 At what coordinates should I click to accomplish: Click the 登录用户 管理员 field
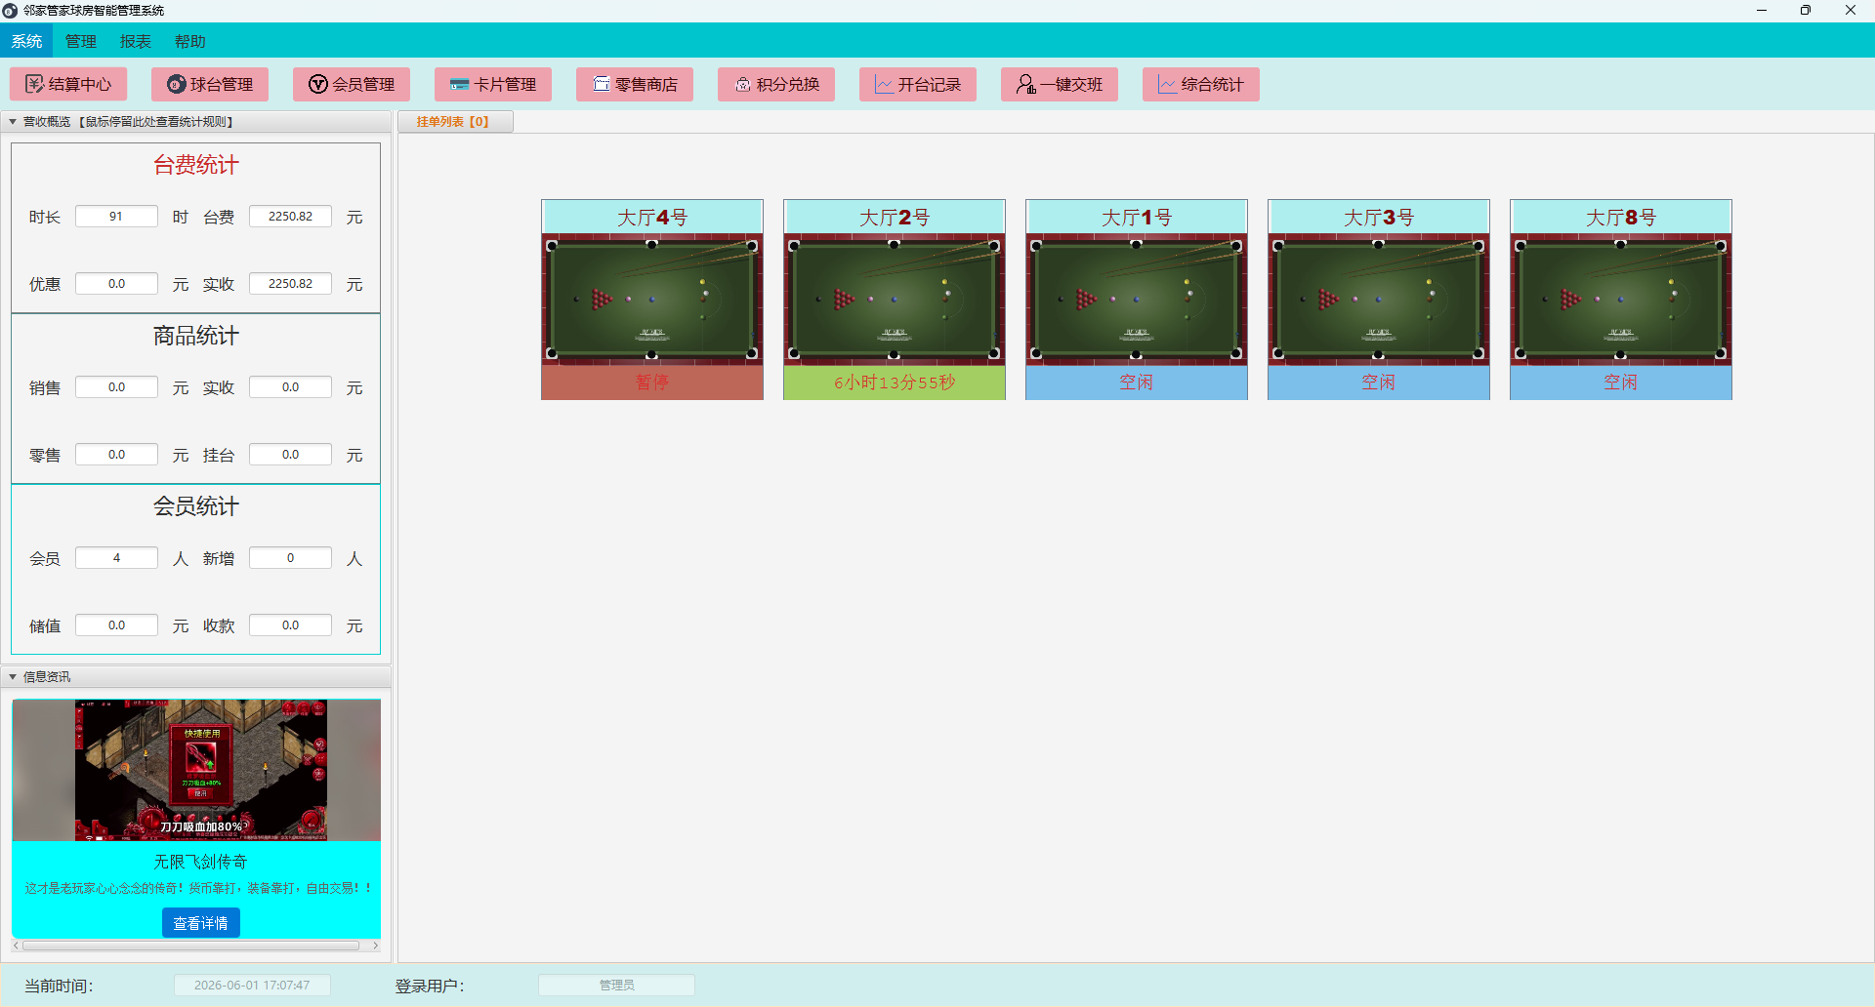point(616,986)
